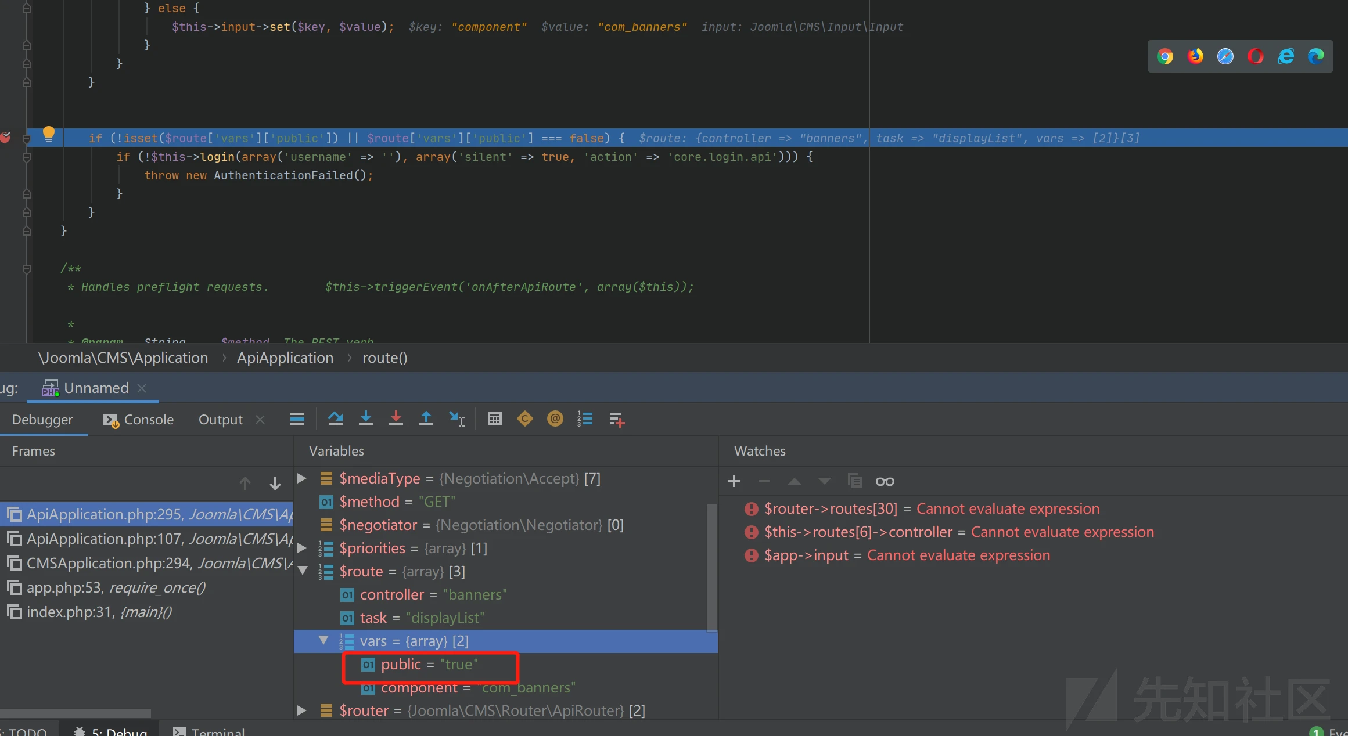Click the ApiApplication breadcrumb
The width and height of the screenshot is (1348, 736).
tap(285, 358)
